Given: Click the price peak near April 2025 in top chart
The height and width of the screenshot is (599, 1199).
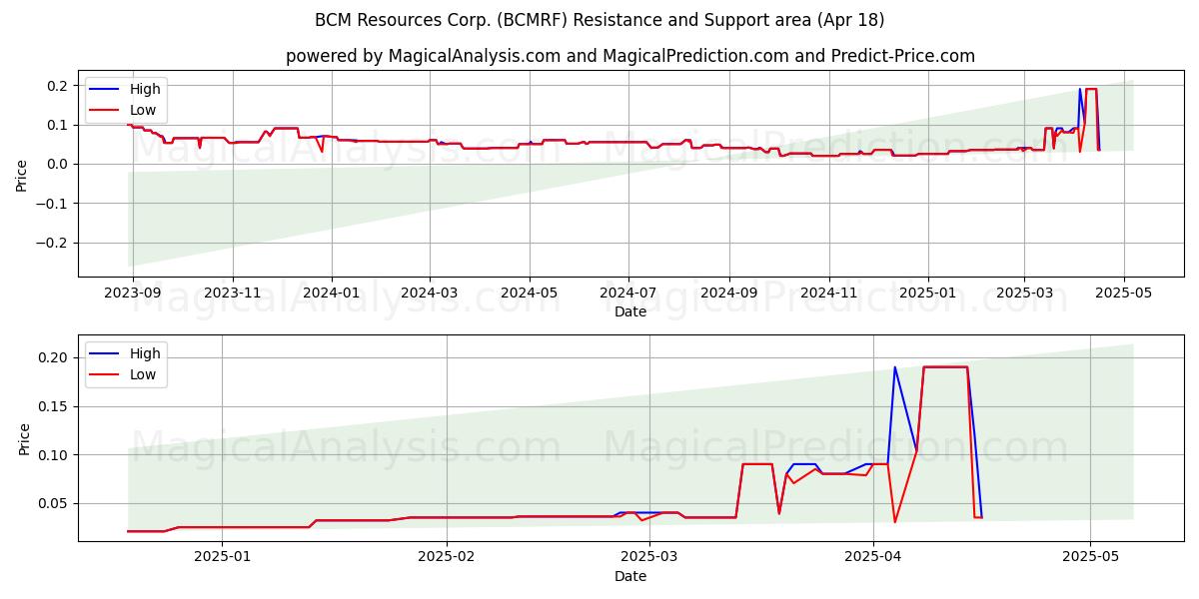Looking at the screenshot, I should (1090, 90).
